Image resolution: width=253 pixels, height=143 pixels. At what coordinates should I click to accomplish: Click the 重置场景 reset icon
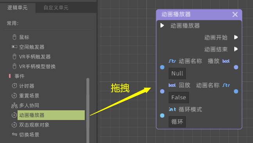click(14, 95)
